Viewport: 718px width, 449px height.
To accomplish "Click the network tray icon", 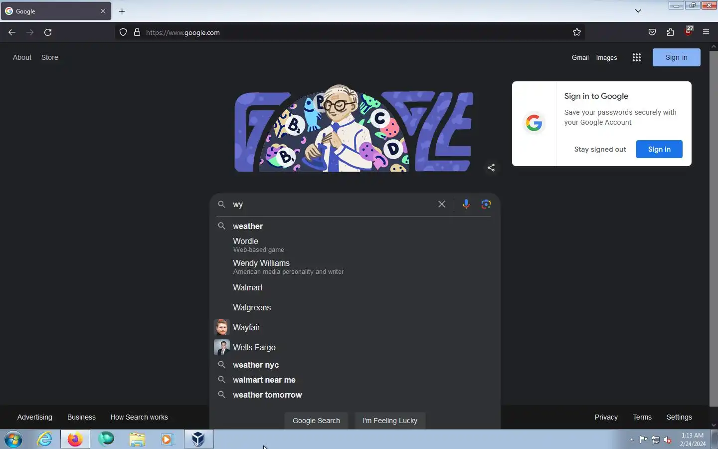I will [656, 440].
